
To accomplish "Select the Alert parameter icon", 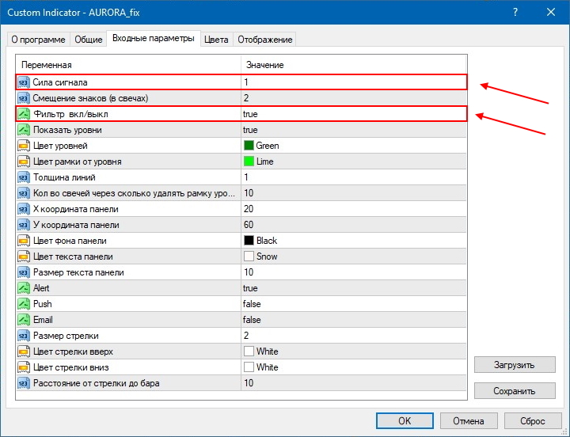I will [24, 288].
